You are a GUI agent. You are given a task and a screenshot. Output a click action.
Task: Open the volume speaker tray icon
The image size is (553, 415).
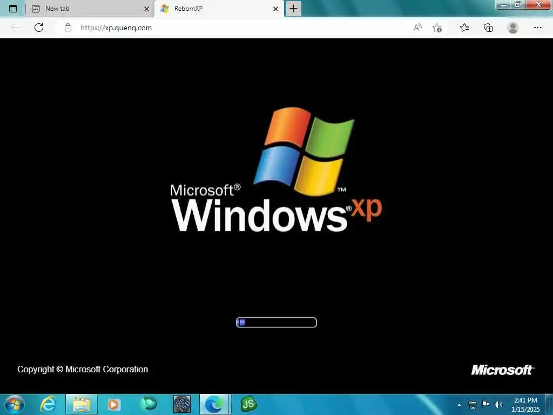coord(498,405)
